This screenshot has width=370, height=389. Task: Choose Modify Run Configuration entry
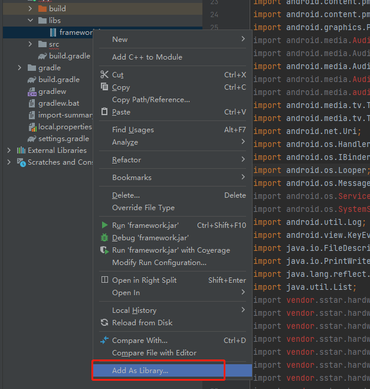pyautogui.click(x=172, y=263)
